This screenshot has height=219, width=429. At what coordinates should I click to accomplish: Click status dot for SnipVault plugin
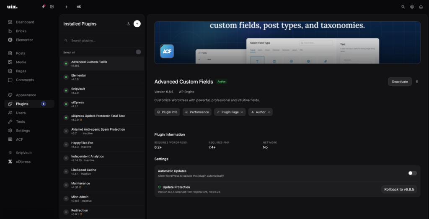(66, 90)
